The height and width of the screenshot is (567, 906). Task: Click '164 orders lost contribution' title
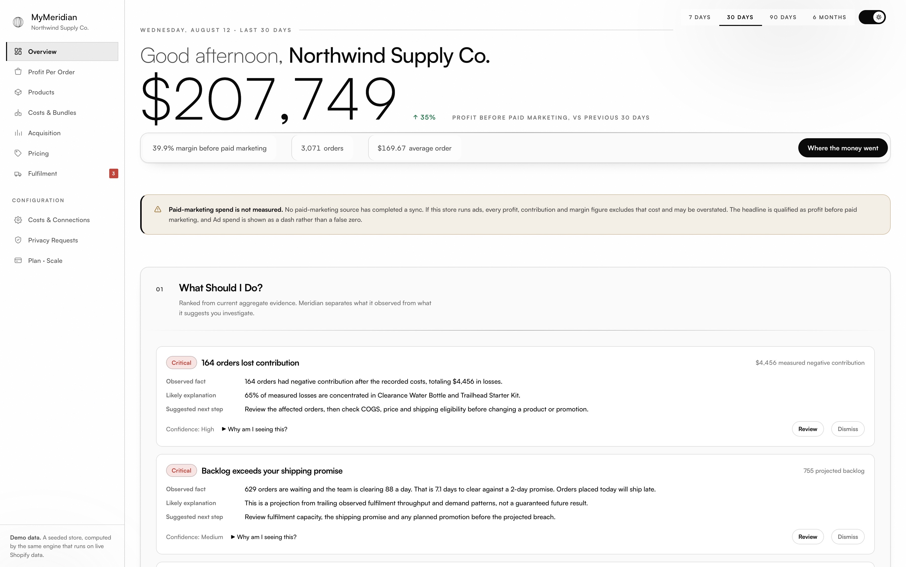pos(250,363)
